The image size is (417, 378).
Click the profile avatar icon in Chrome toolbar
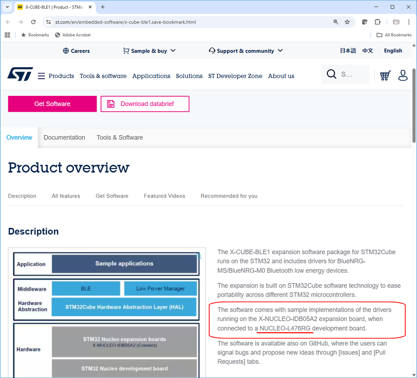(396, 22)
